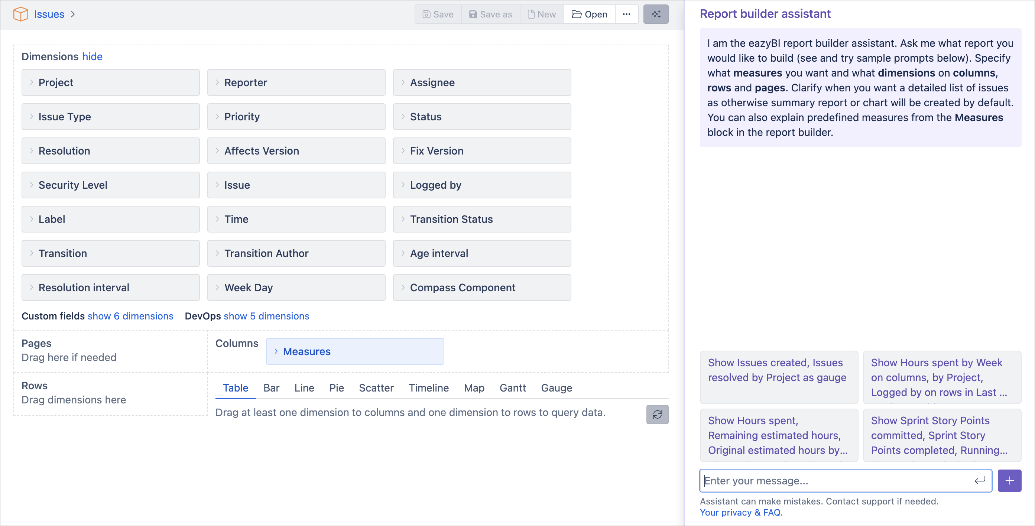Expand the Label dimension
1035x526 pixels.
tap(110, 219)
